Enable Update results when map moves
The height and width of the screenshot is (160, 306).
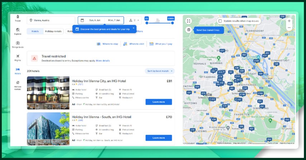pyautogui.click(x=220, y=21)
